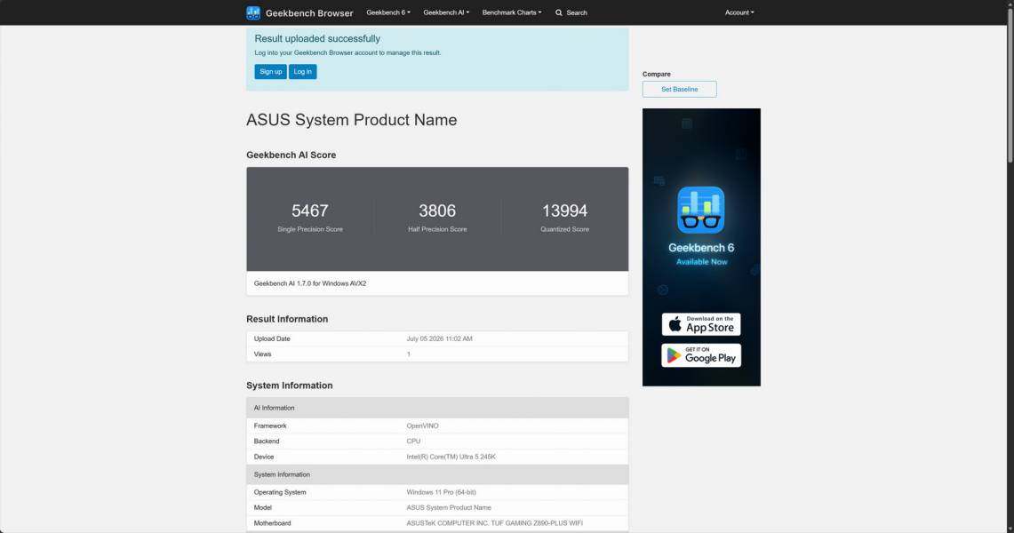
Task: Click the 'Geekbench AI Score' heading
Action: (x=291, y=155)
